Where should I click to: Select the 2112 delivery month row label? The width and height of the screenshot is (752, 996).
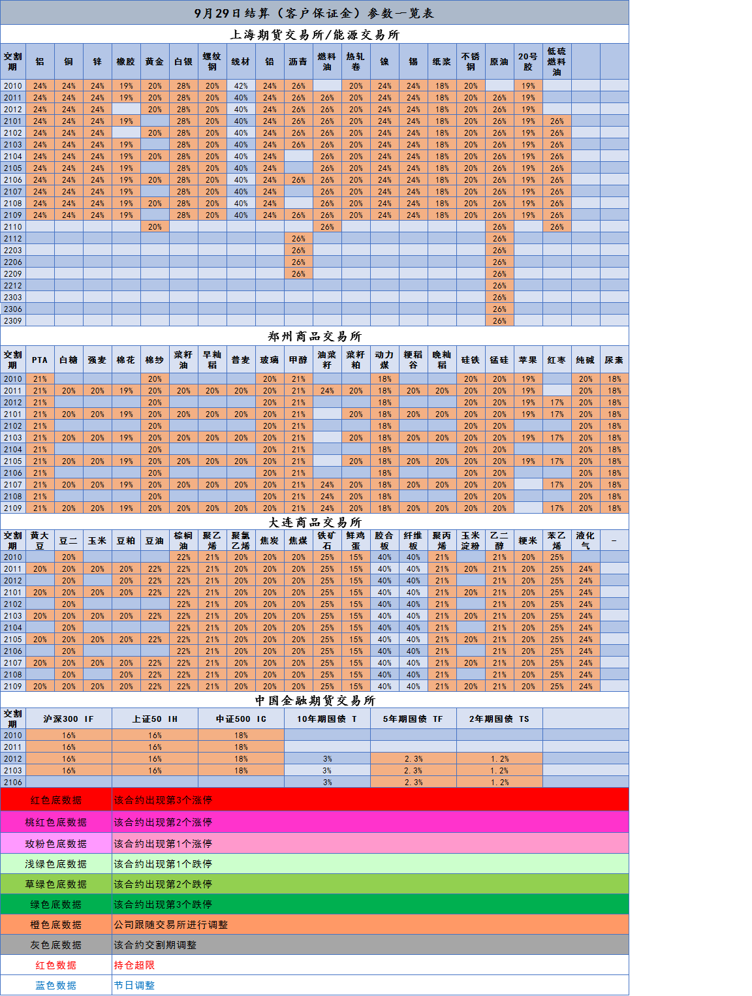[x=13, y=238]
